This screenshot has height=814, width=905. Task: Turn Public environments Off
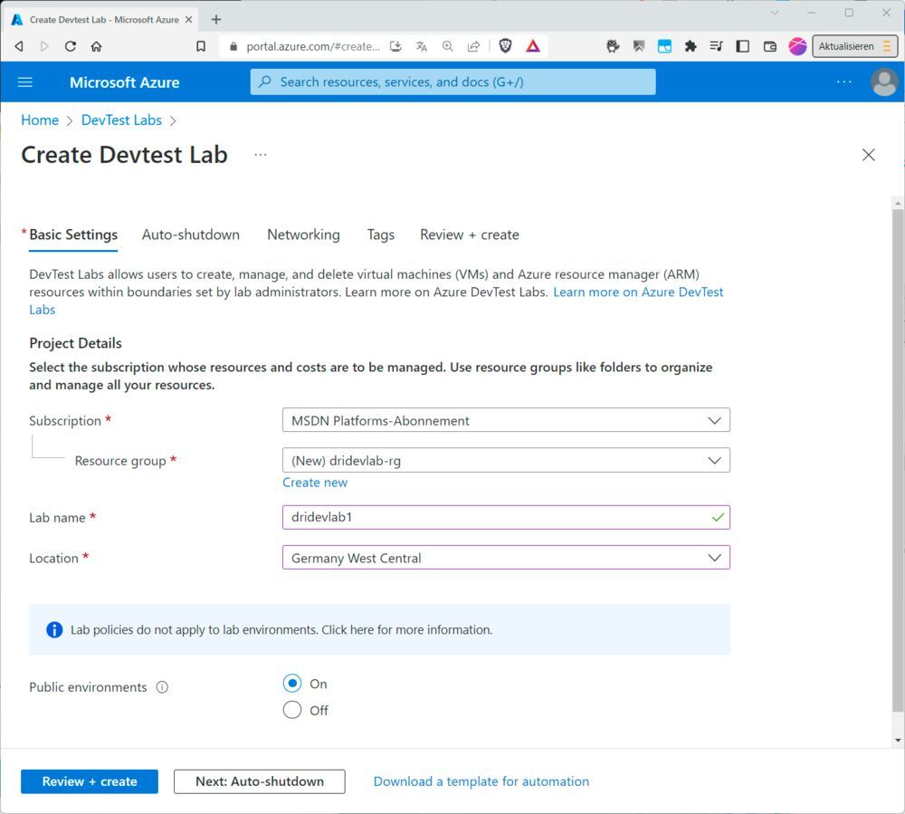pyautogui.click(x=291, y=710)
